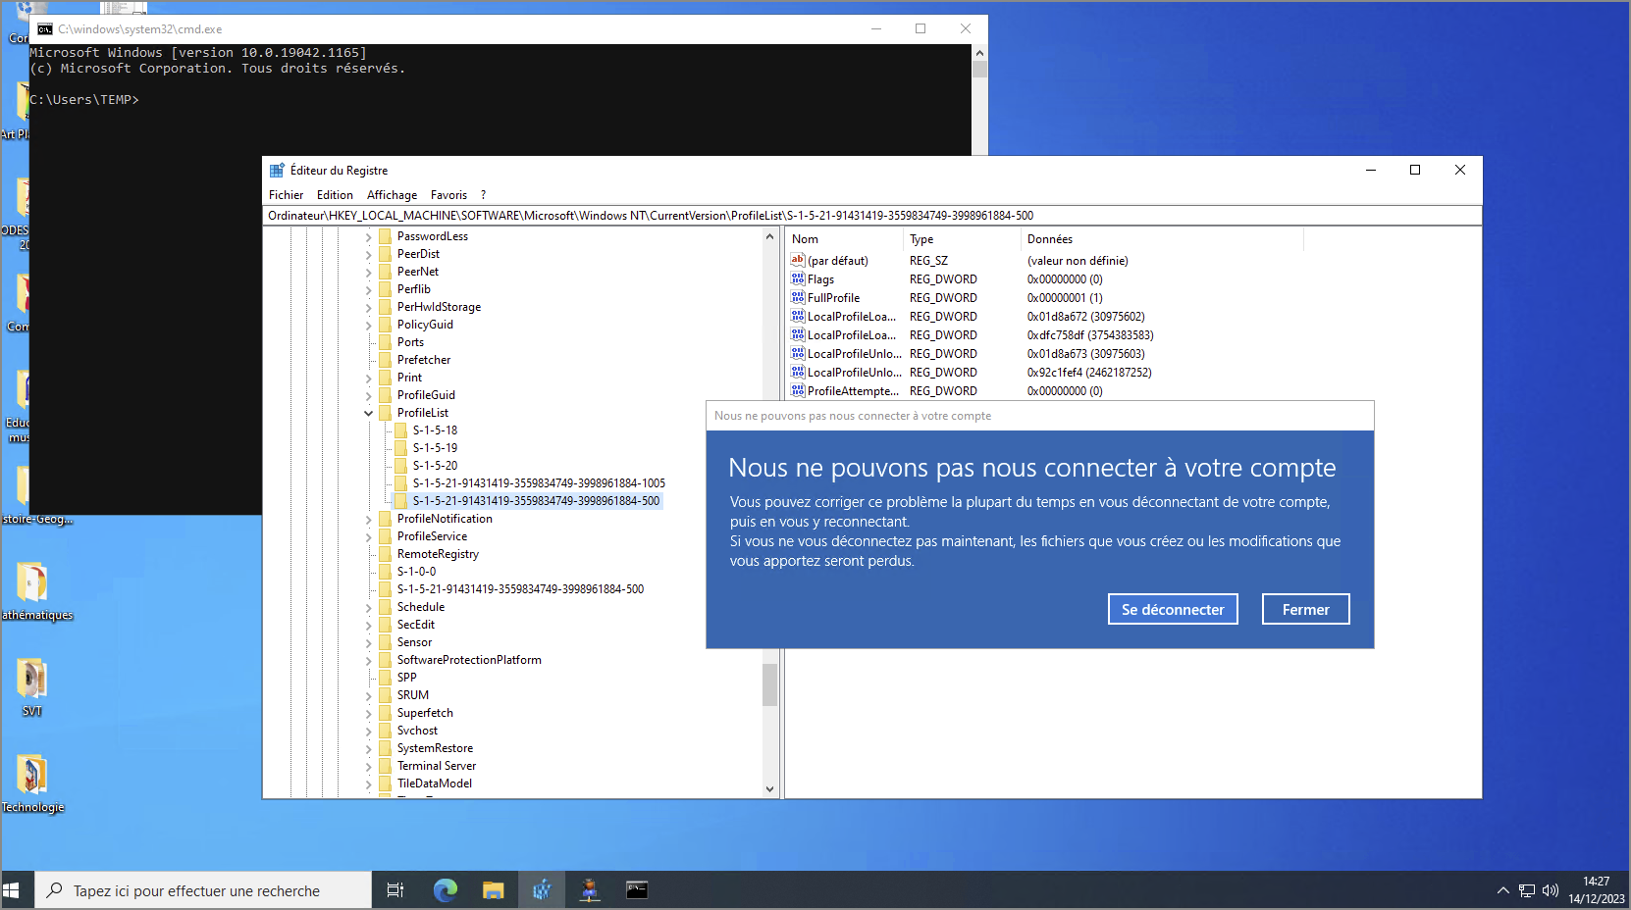Screen dimensions: 1631x910
Task: Open Task View from the taskbar
Action: click(395, 890)
